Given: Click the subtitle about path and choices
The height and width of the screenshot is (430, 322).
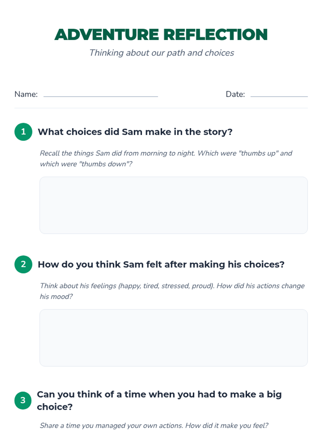Looking at the screenshot, I should [162, 53].
